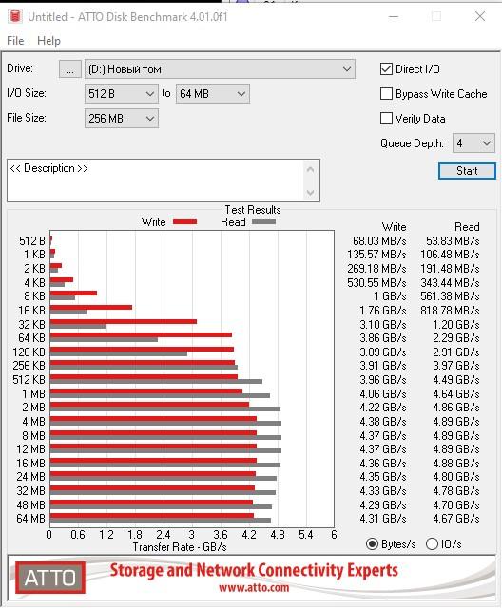Viewport: 502px width, 608px height.
Task: Open the drive browse ellipsis button
Action: coord(69,69)
